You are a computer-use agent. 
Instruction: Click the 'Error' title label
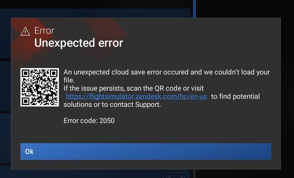tap(44, 31)
